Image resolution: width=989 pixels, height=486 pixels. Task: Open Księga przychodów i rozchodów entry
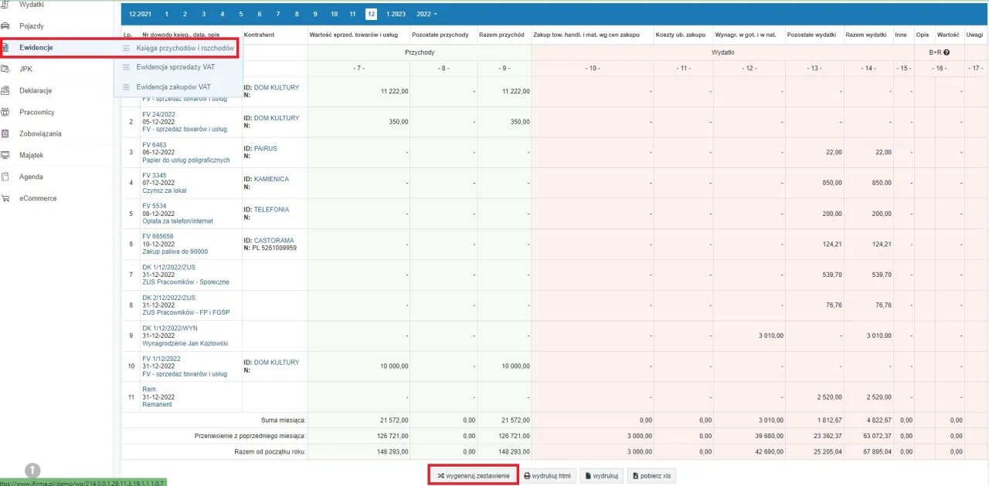tap(185, 48)
